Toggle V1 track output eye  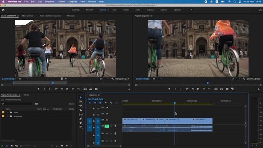[107, 120]
